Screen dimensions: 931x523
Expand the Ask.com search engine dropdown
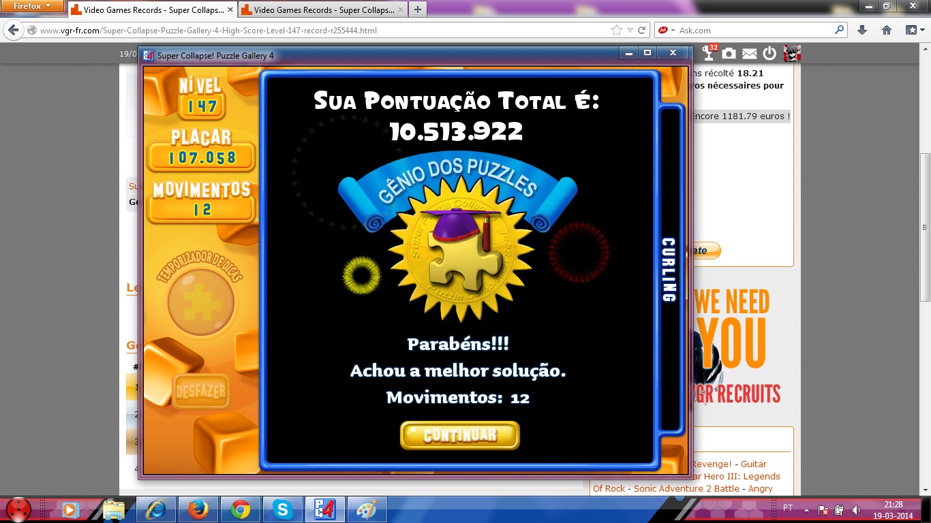[x=673, y=31]
